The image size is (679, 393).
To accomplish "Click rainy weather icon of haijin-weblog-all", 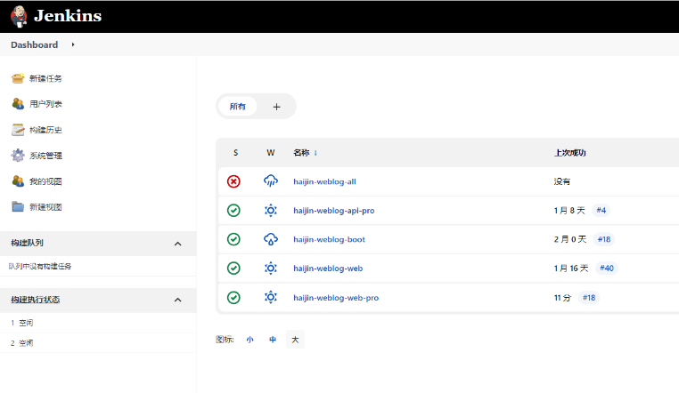I will point(271,181).
